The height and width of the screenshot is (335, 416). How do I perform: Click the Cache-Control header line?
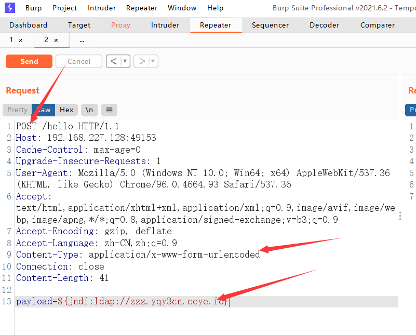78,150
